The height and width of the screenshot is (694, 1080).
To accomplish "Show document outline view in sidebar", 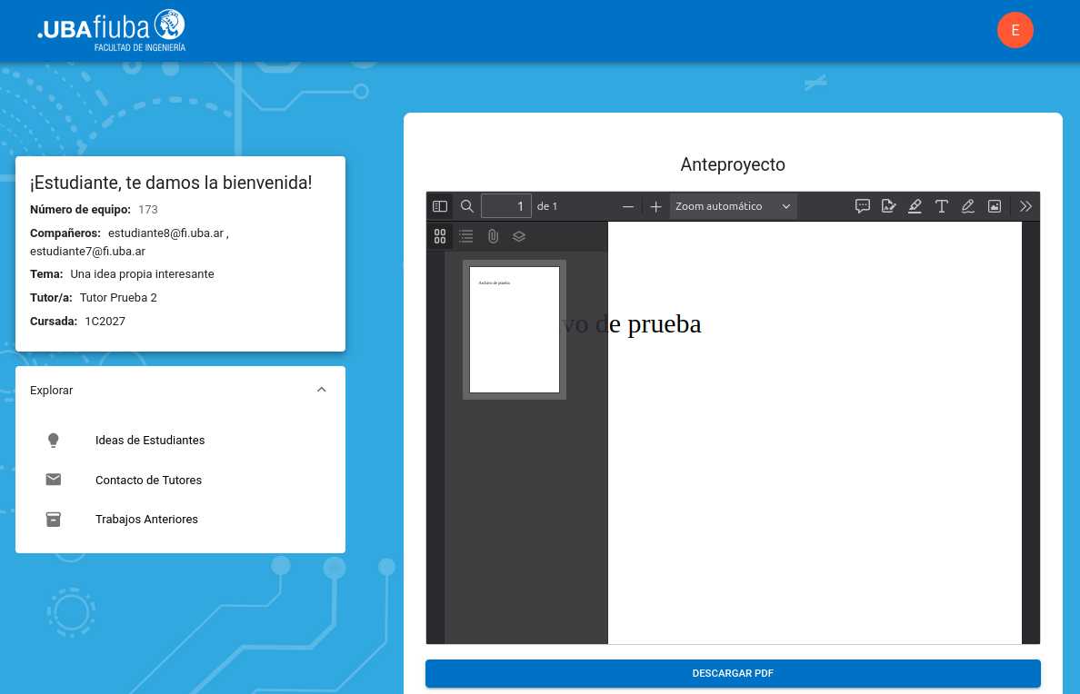I will click(x=466, y=236).
